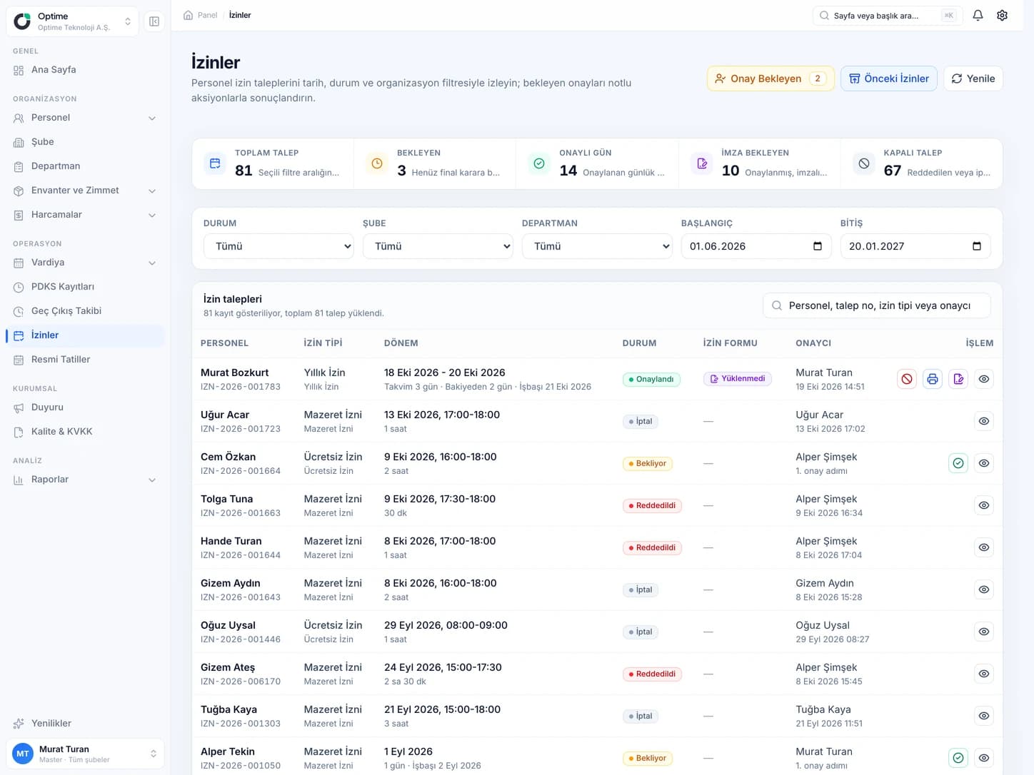Click the Dönem column header
The image size is (1034, 775).
click(x=401, y=343)
